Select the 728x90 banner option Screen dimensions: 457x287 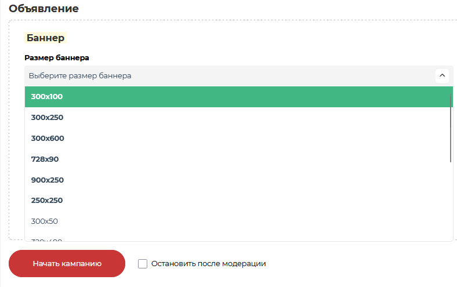tap(45, 159)
